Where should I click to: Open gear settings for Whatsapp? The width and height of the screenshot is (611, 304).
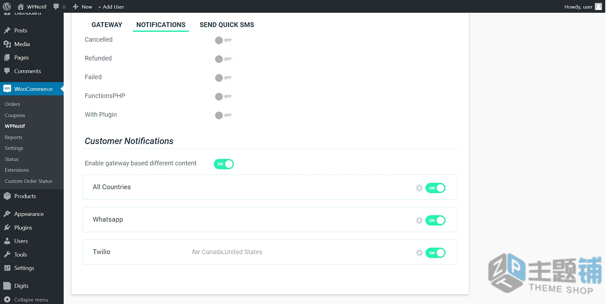[x=419, y=220]
